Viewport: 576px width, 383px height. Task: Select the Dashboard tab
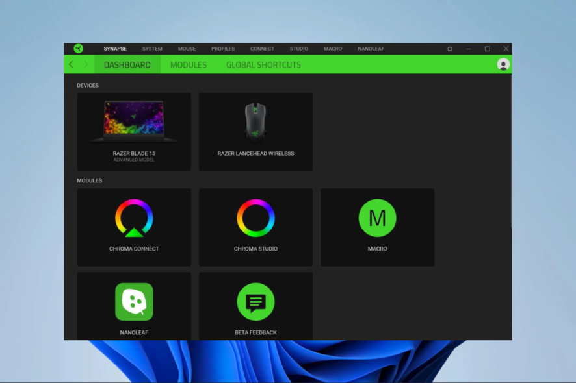(127, 64)
